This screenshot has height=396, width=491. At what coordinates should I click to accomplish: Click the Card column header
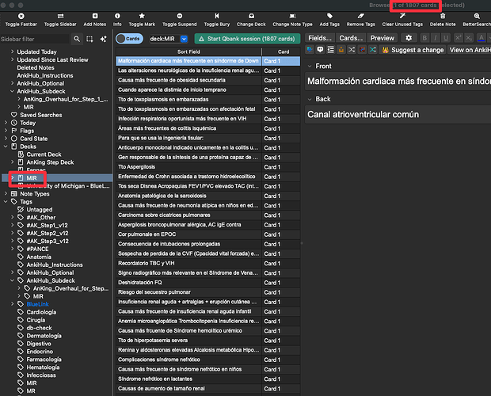coord(284,51)
